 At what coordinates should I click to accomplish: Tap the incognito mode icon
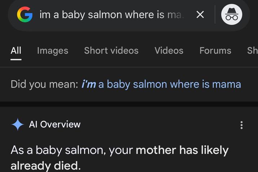pos(232,15)
